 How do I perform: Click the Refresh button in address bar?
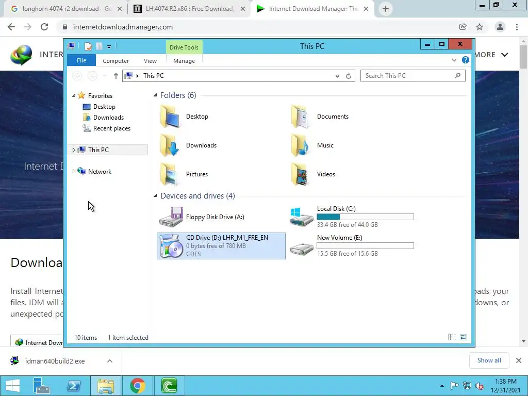[349, 76]
